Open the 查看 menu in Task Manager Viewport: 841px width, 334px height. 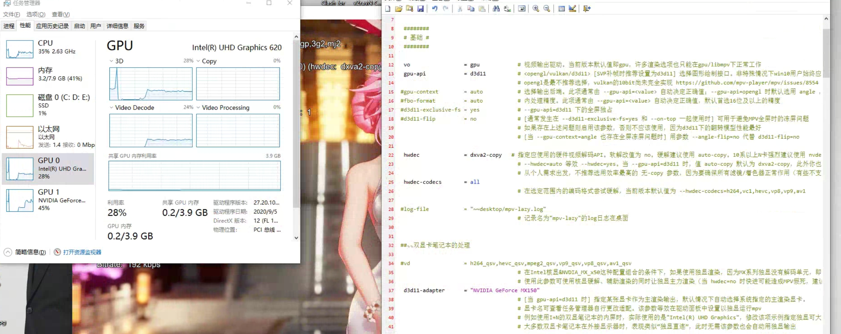61,14
